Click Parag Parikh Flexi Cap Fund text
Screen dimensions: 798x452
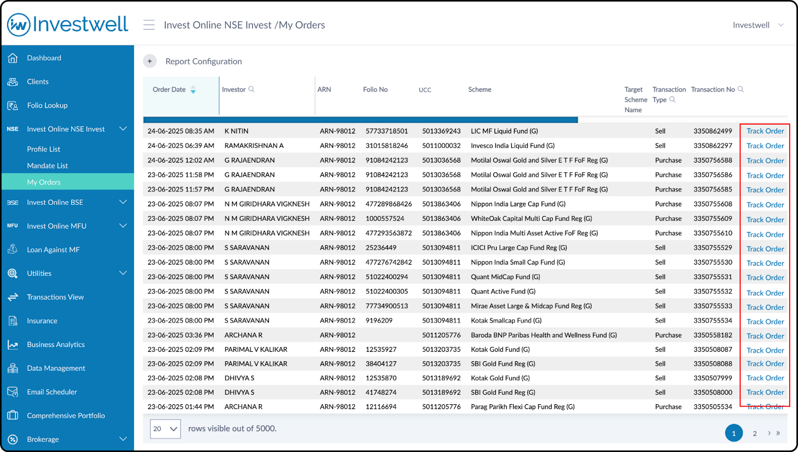[523, 407]
